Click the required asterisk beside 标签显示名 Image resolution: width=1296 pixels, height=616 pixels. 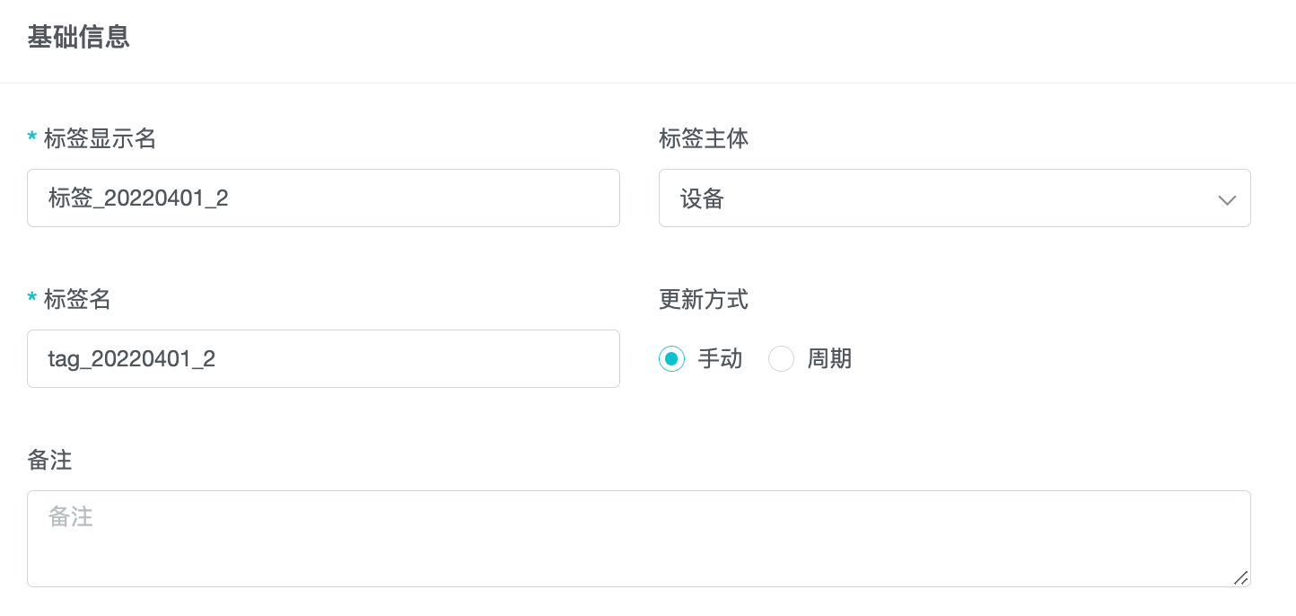tap(32, 138)
